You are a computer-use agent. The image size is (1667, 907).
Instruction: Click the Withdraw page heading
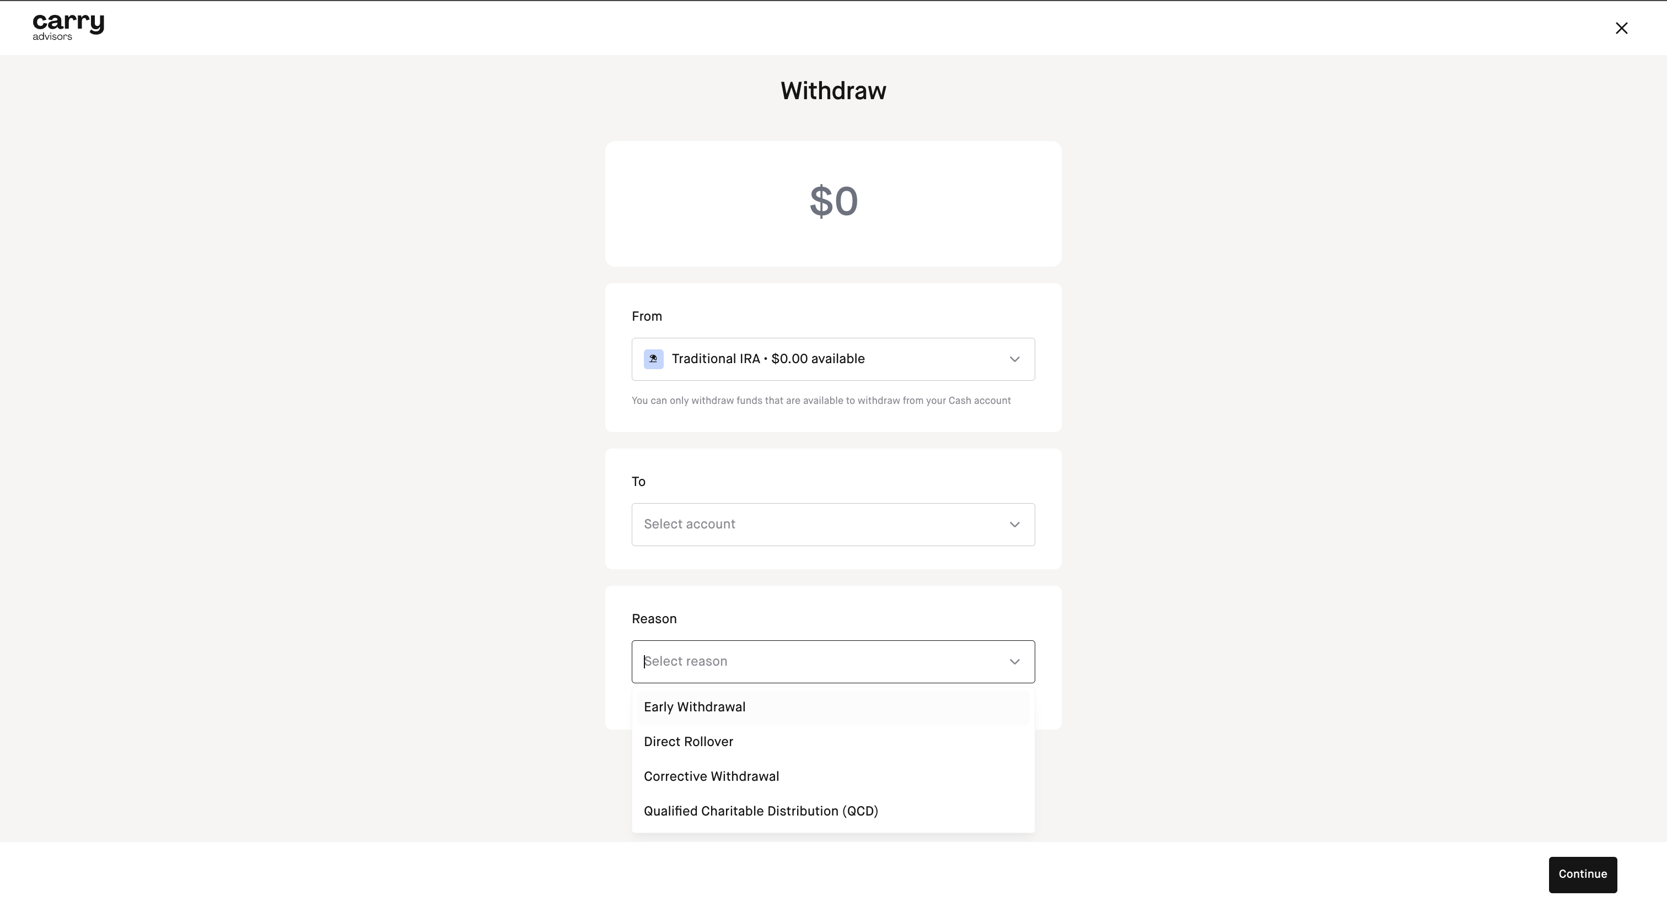click(833, 91)
